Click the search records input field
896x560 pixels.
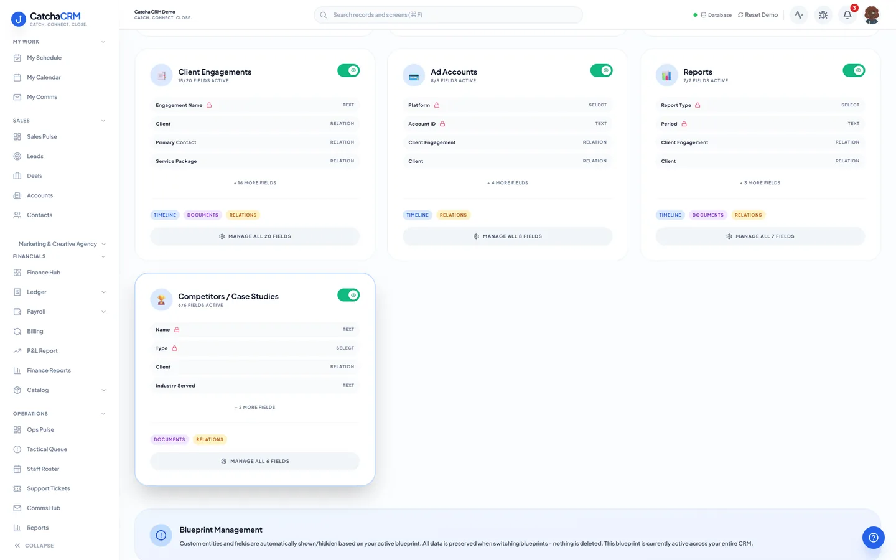(448, 15)
